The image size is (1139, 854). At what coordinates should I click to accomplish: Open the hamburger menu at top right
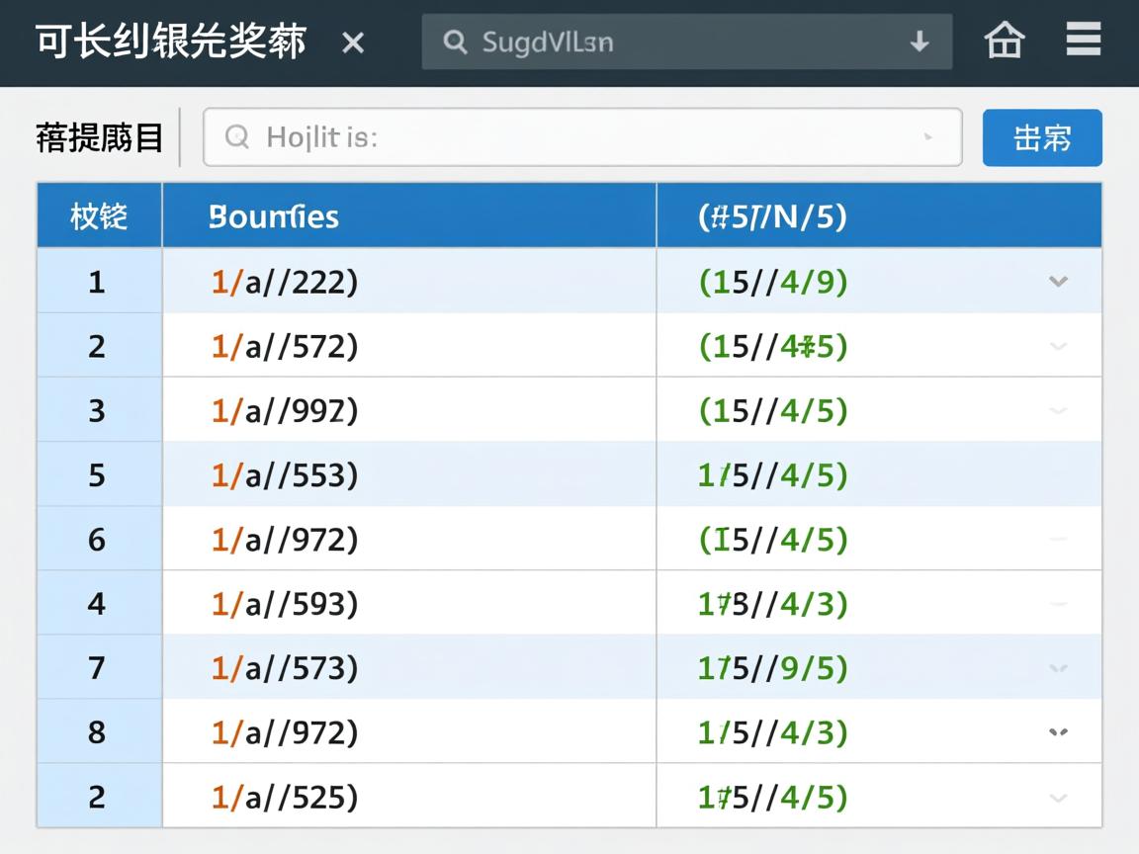1084,40
